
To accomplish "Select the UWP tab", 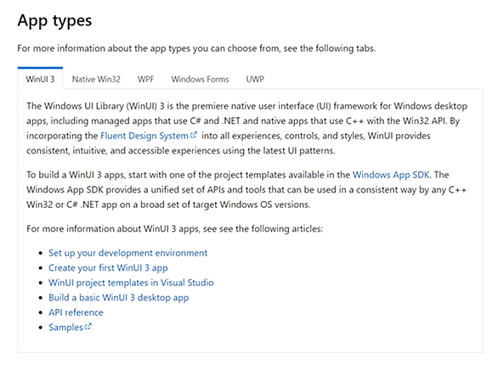I will pyautogui.click(x=255, y=79).
